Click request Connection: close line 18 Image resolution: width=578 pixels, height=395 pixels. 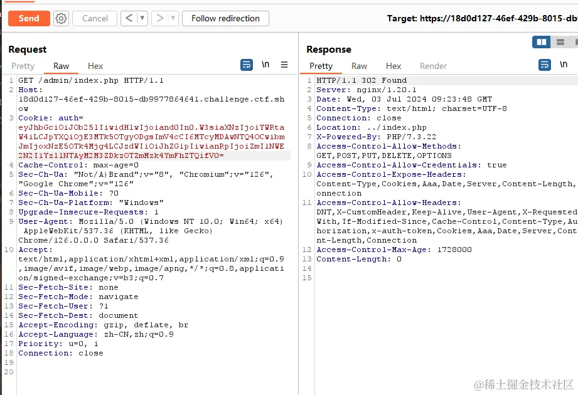[x=61, y=354]
